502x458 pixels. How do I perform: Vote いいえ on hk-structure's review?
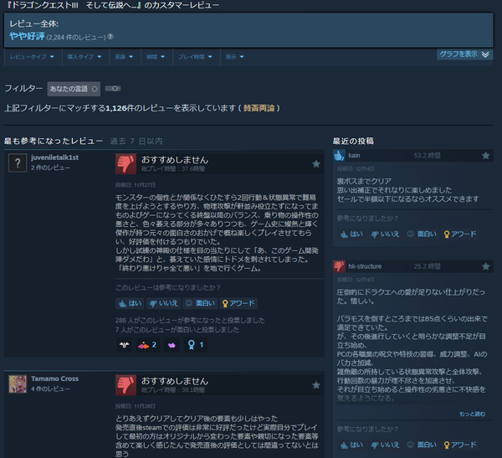click(385, 445)
